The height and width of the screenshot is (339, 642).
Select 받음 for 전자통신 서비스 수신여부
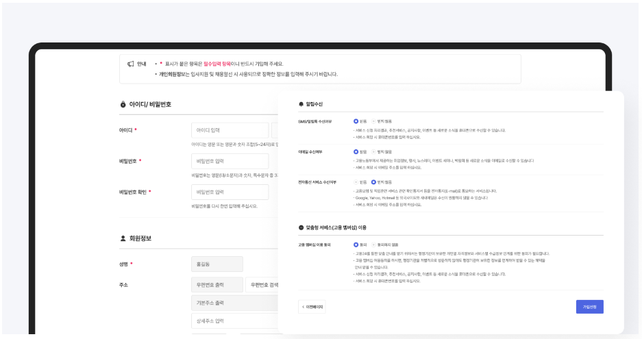pyautogui.click(x=356, y=182)
